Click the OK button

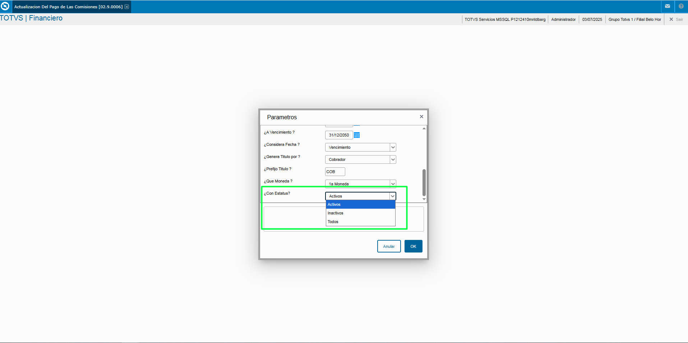pyautogui.click(x=413, y=246)
